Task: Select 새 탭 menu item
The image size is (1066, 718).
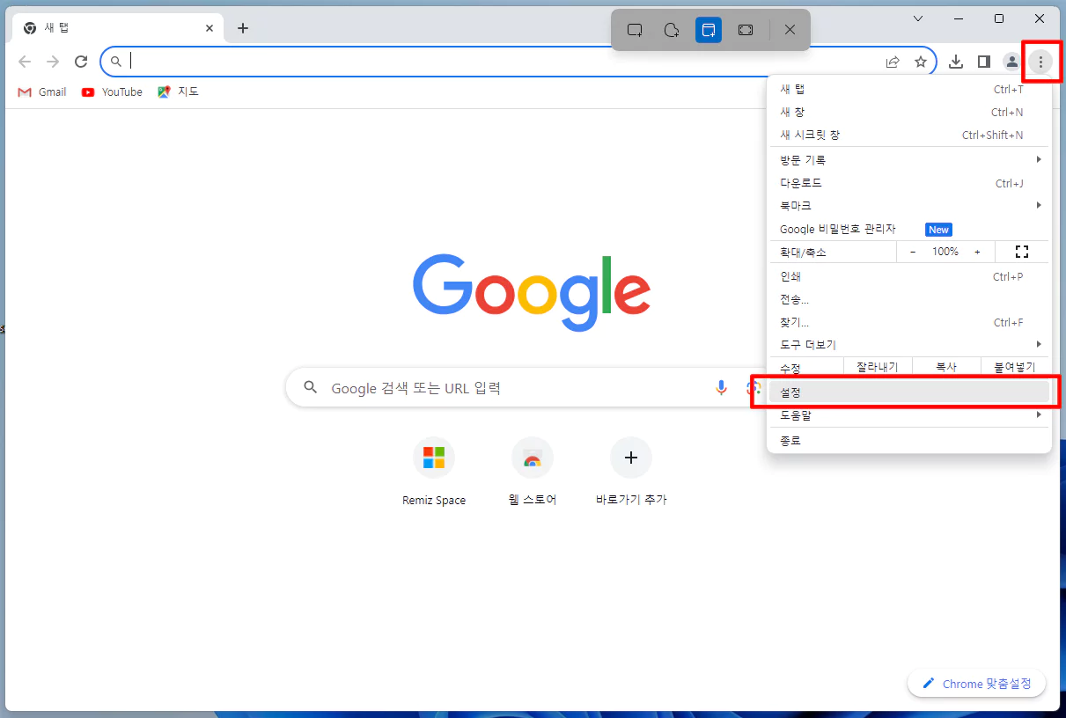Action: coord(908,89)
